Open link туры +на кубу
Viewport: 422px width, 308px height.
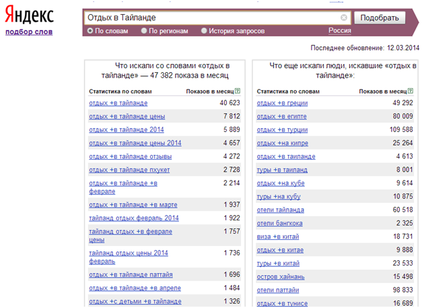pos(279,197)
